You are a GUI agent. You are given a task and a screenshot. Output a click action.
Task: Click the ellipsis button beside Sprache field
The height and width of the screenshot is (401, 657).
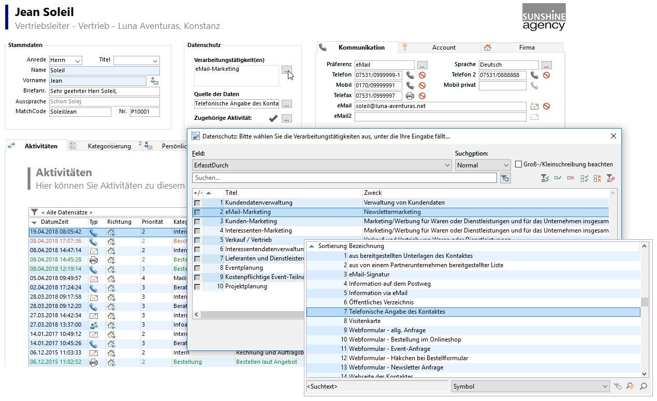coord(547,65)
